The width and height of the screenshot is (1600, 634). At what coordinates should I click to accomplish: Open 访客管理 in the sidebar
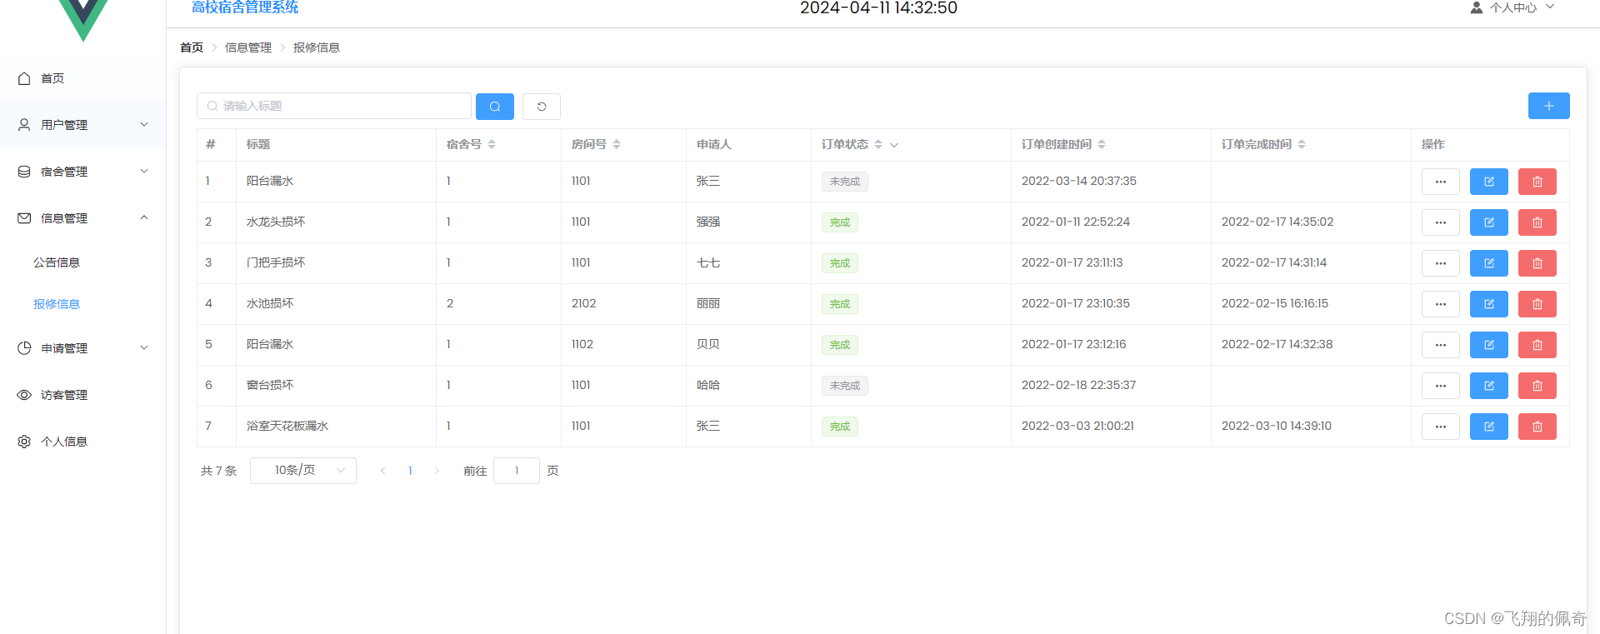tap(82, 395)
